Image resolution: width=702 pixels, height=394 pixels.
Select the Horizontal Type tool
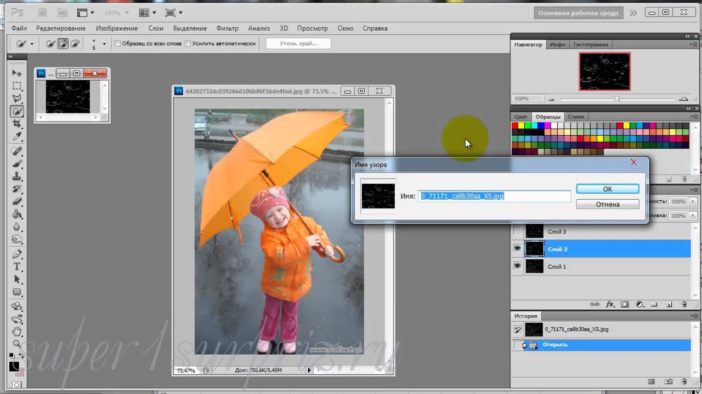point(17,266)
